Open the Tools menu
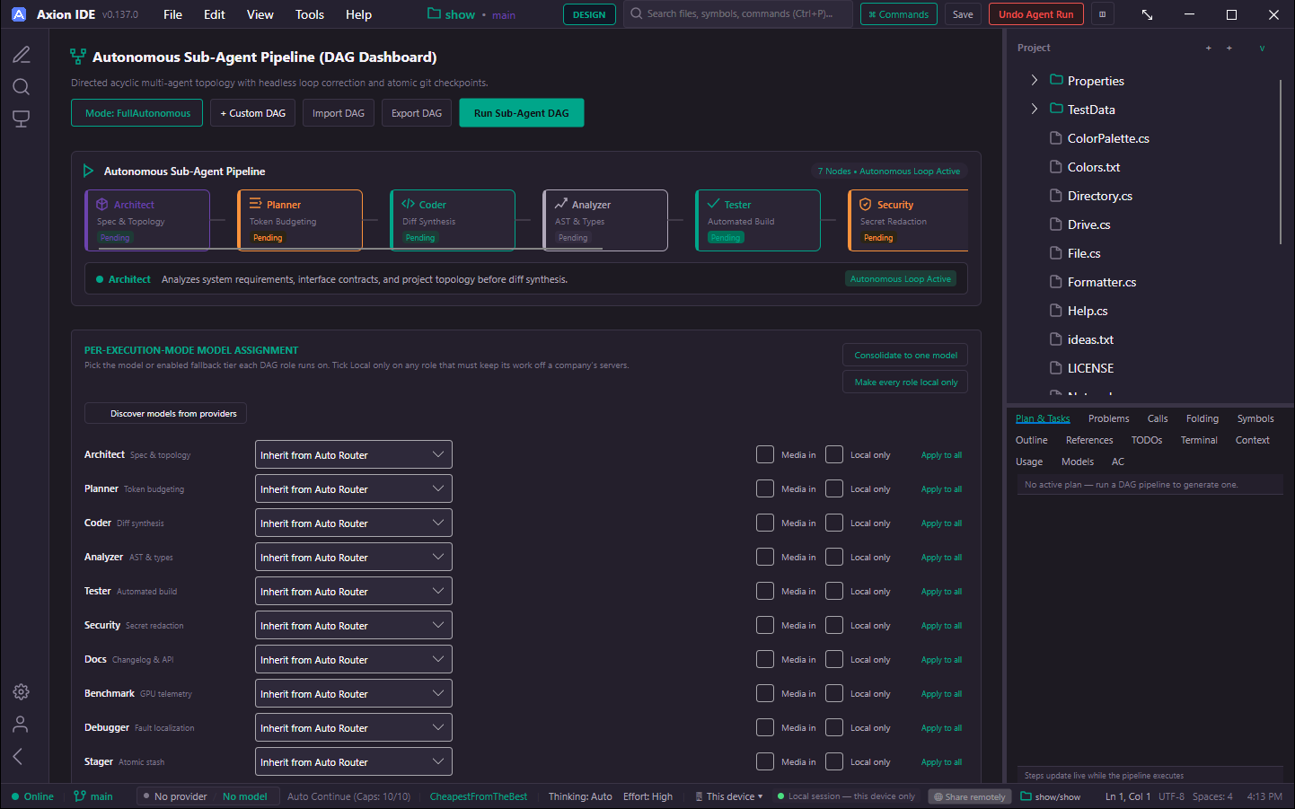This screenshot has height=809, width=1295. pos(310,14)
